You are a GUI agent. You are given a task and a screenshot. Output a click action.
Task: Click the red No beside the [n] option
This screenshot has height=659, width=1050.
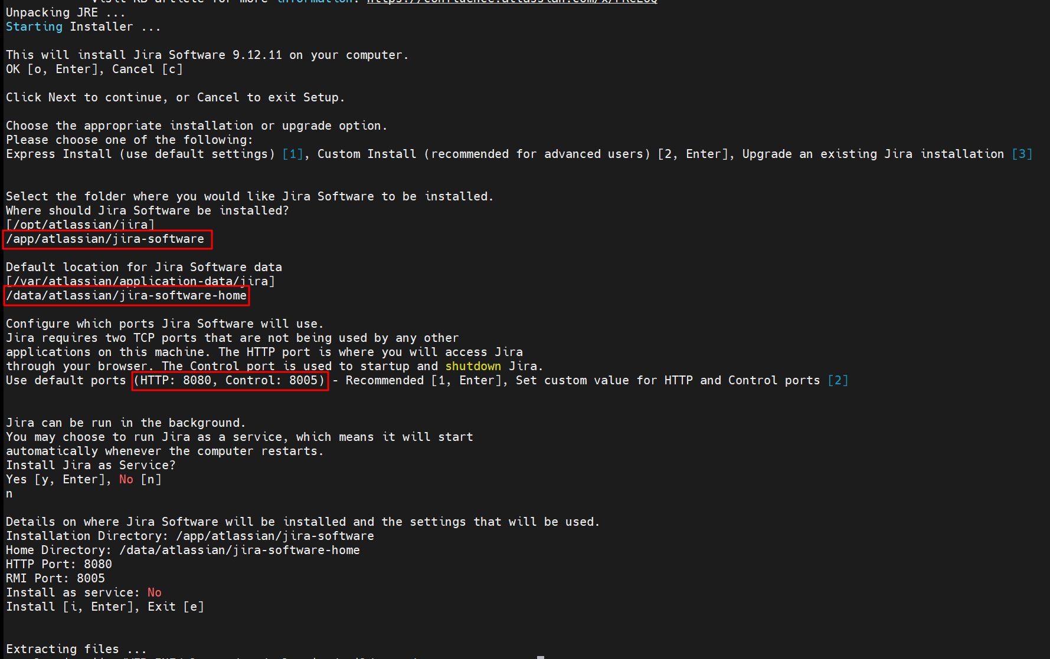[126, 480]
